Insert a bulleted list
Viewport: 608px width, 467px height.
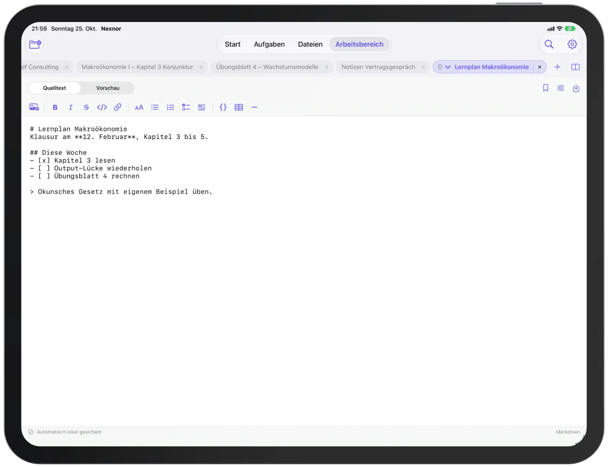point(155,107)
